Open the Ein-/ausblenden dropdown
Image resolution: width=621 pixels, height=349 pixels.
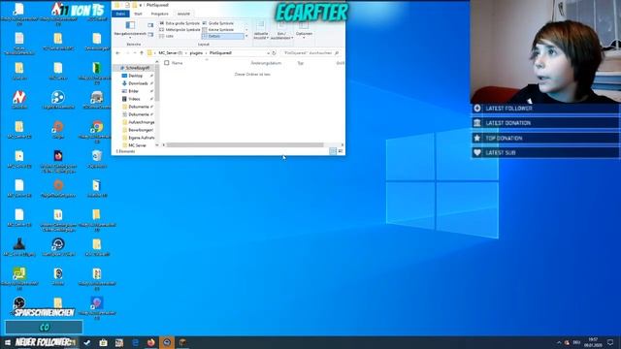[281, 30]
